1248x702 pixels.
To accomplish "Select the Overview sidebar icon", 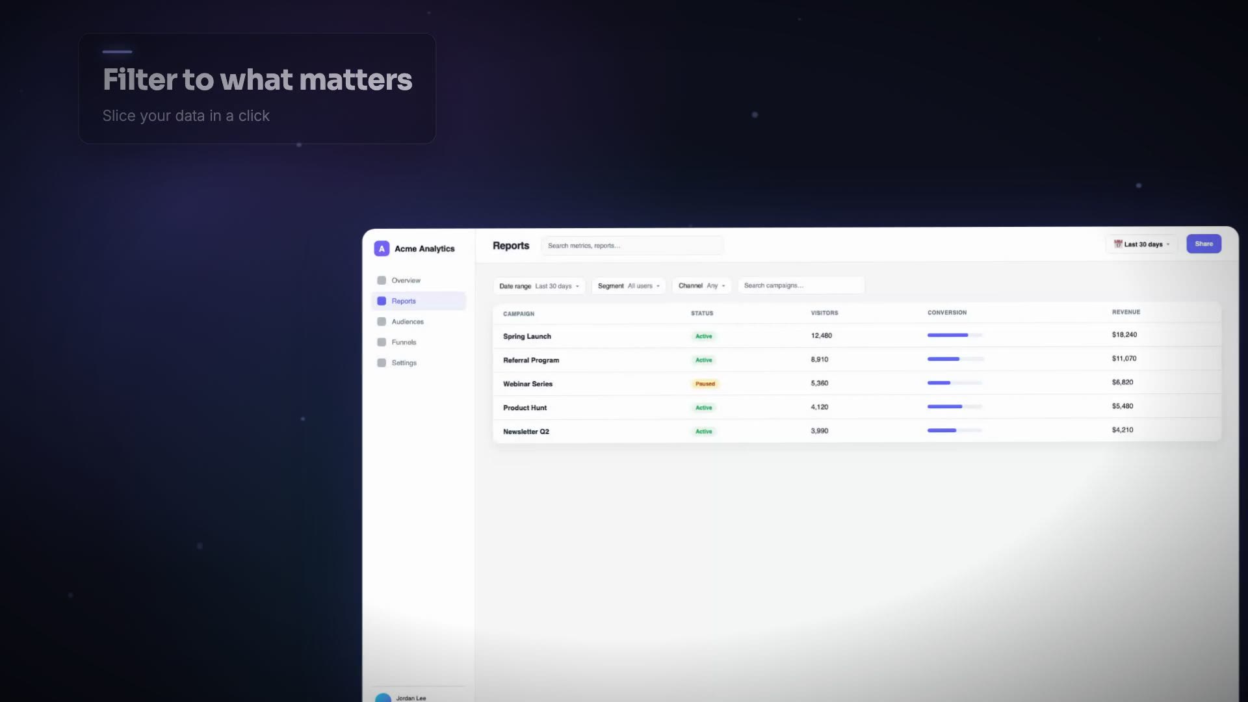I will click(382, 280).
